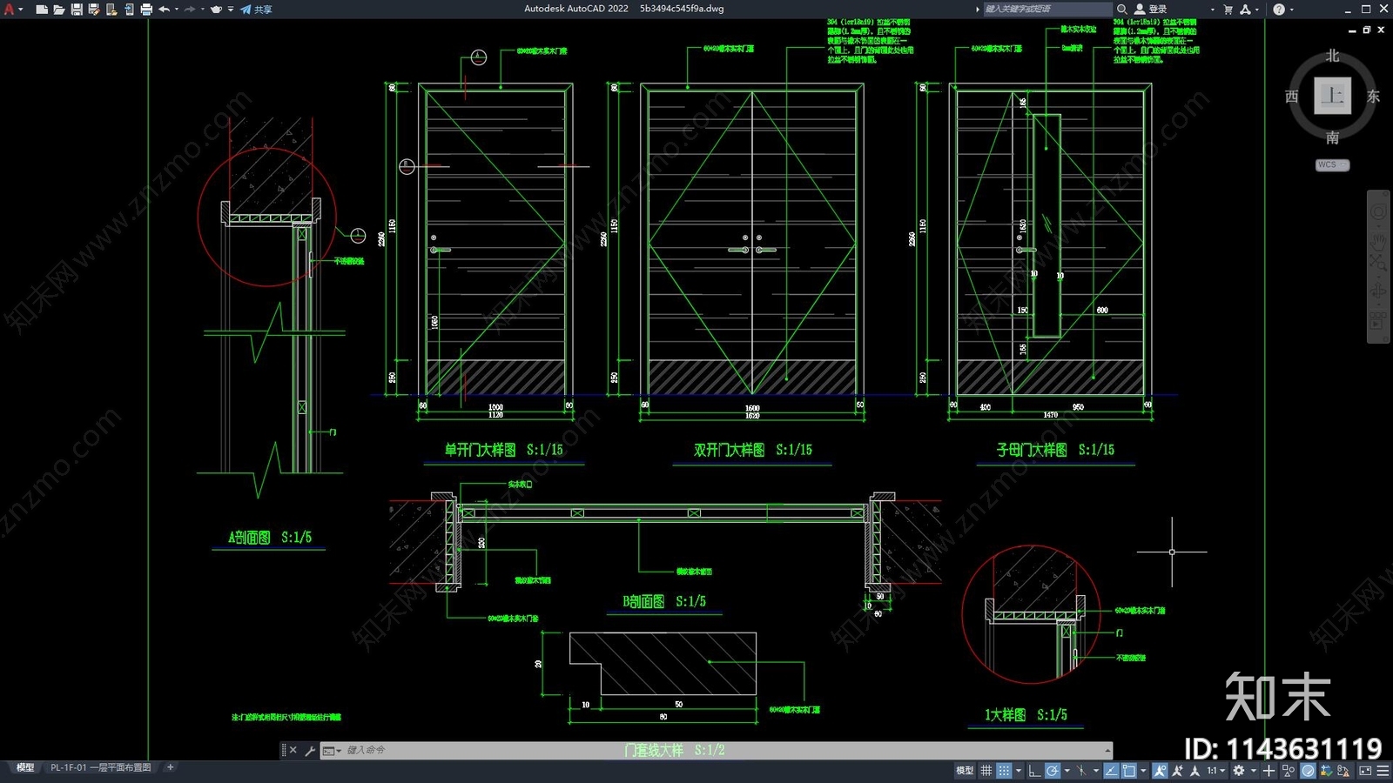This screenshot has height=783, width=1393.
Task: Toggle polar tracking in status bar
Action: pos(1053,770)
